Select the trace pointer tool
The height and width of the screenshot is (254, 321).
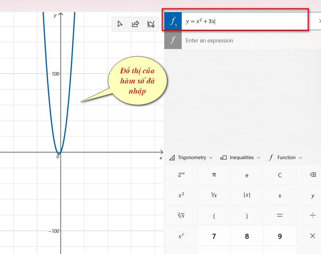120,24
